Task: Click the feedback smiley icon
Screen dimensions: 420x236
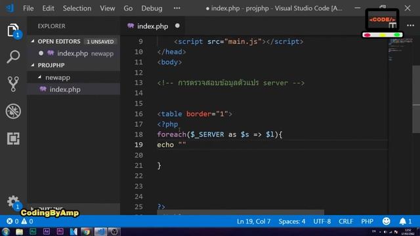Action: [x=386, y=222]
